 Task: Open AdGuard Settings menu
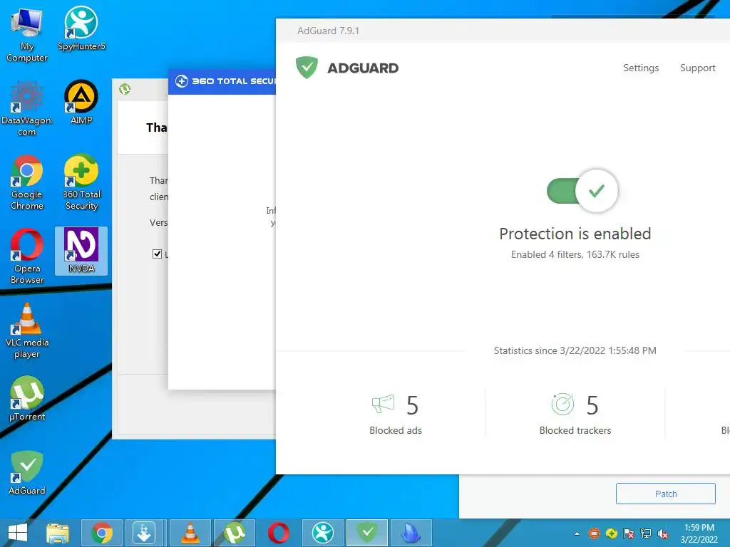click(x=641, y=68)
